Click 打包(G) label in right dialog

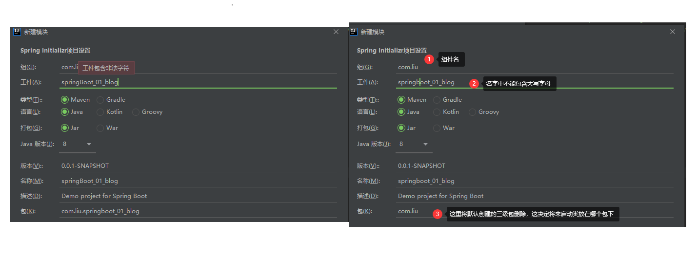coord(368,128)
